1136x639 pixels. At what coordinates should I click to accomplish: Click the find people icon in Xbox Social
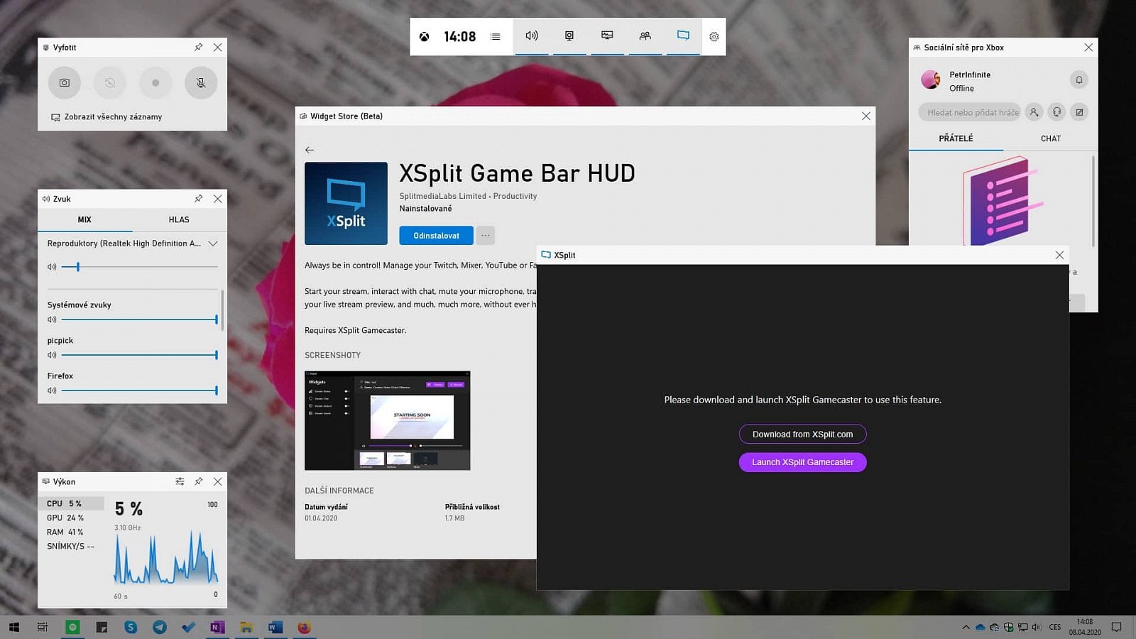(x=1034, y=112)
